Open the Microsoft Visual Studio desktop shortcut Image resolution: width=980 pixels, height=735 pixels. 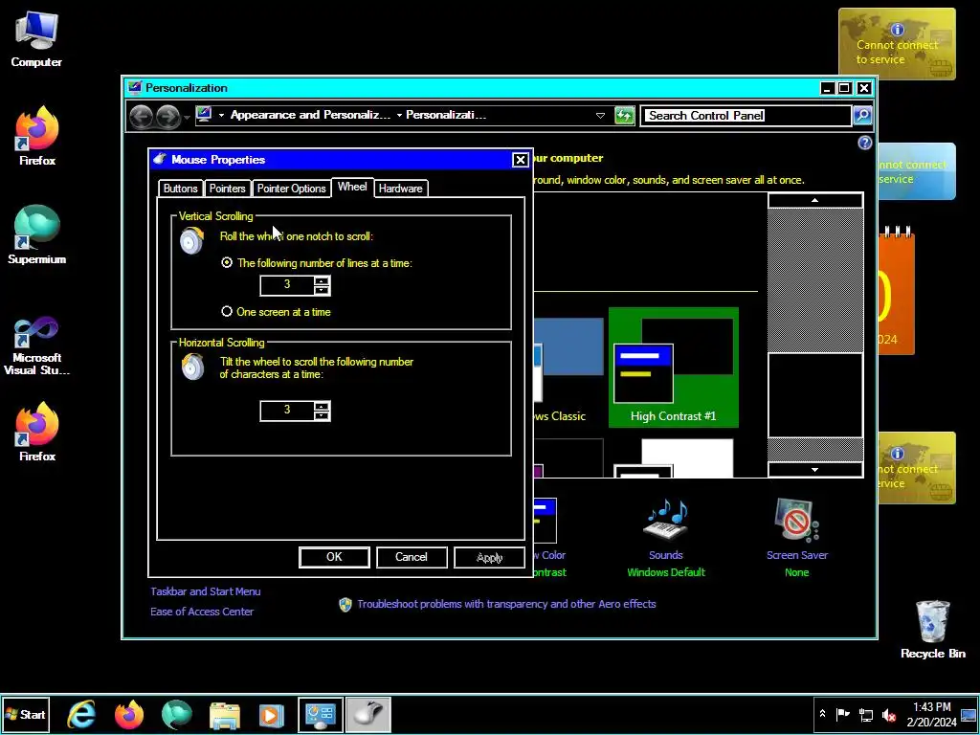point(37,345)
